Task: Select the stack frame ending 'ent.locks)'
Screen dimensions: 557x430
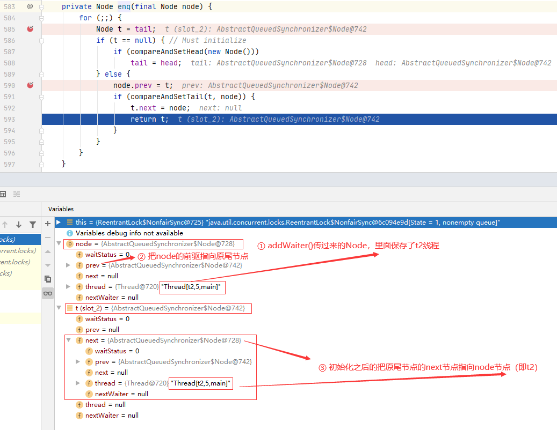Action: (20, 262)
